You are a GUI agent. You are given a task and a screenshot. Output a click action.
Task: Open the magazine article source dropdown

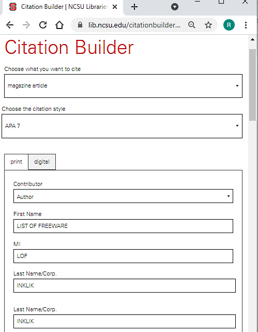coord(123,86)
